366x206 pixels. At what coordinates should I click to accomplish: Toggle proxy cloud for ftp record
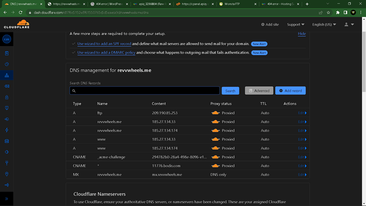click(x=215, y=113)
